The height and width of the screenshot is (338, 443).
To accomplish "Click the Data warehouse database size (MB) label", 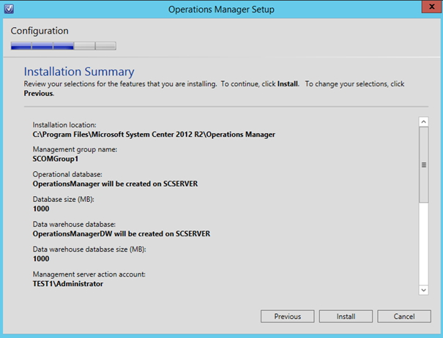I will pos(89,249).
